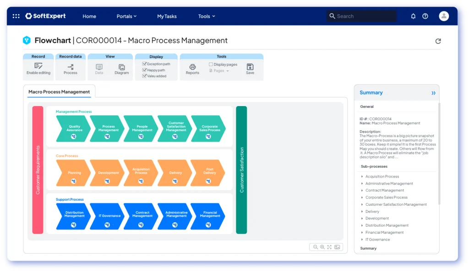
Task: Switch to the Macro Process Management tab
Action: pos(59,92)
